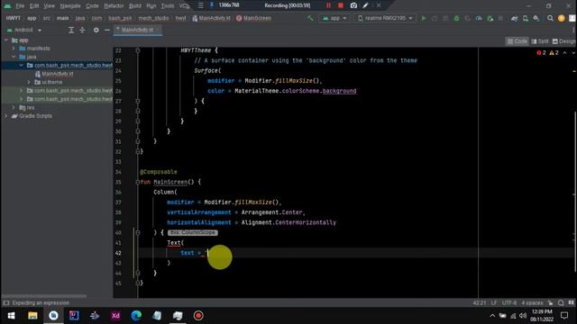577x324 pixels.
Task: Click the 4 spaces indent setting
Action: (532, 302)
